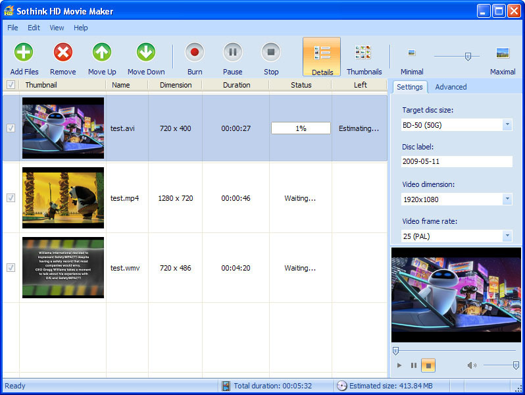525x395 pixels.
Task: Switch to the Advanced tab
Action: (451, 87)
